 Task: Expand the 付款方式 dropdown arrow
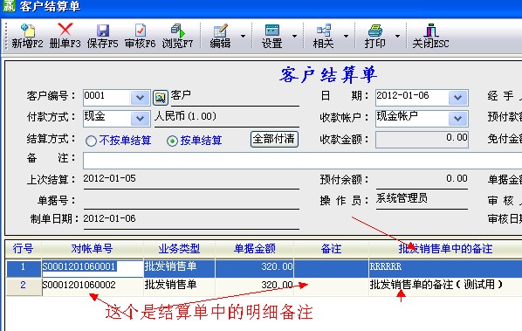tap(140, 118)
